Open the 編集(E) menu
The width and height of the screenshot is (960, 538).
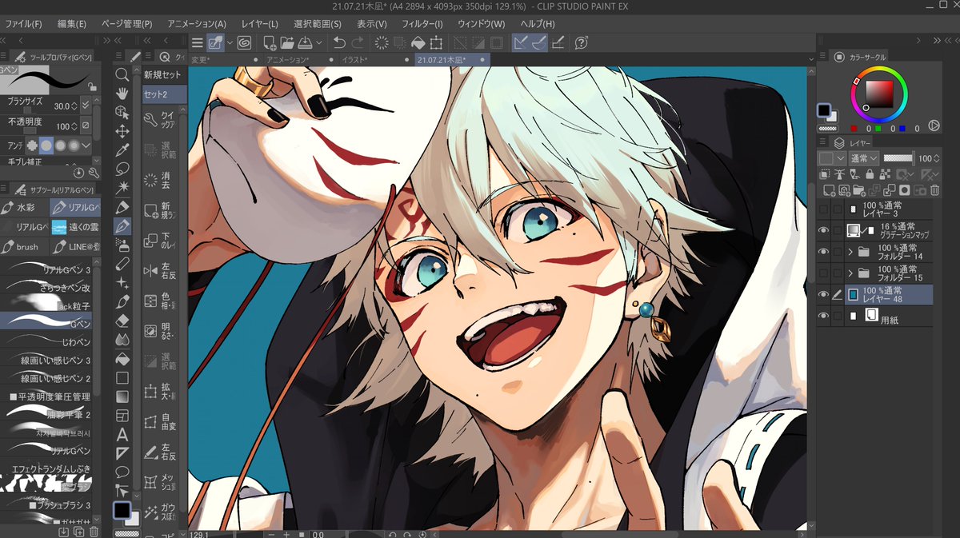72,24
